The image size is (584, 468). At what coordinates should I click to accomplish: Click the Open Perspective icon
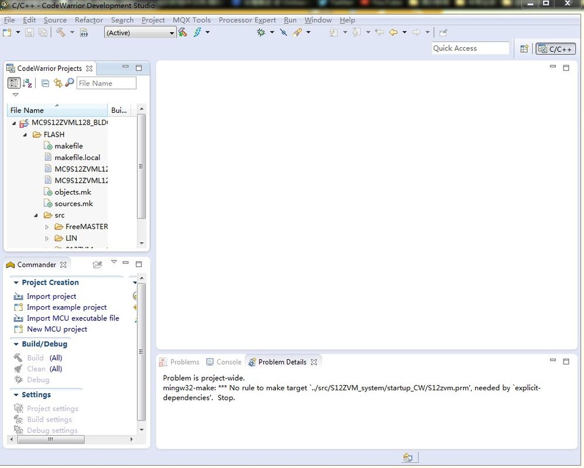point(524,48)
